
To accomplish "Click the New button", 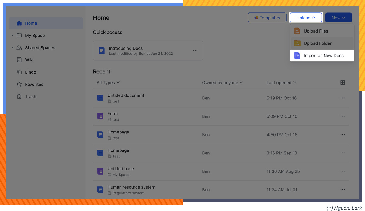I will click(x=338, y=18).
